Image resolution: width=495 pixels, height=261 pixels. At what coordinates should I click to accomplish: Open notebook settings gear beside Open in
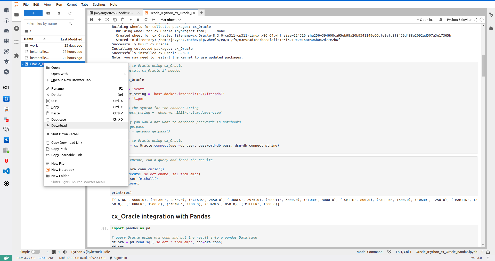[441, 20]
